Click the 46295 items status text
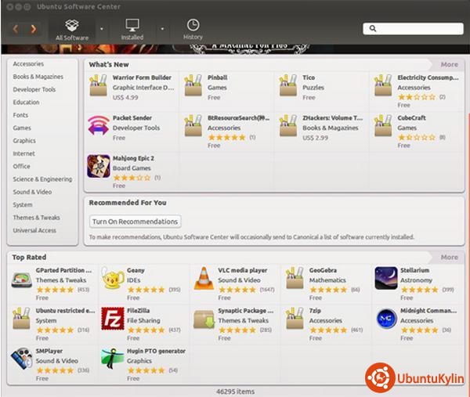The height and width of the screenshot is (397, 470). pos(235,392)
